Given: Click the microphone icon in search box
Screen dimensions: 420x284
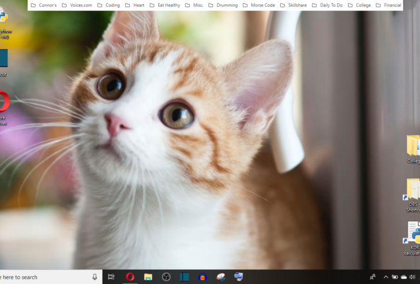Looking at the screenshot, I should [x=95, y=277].
